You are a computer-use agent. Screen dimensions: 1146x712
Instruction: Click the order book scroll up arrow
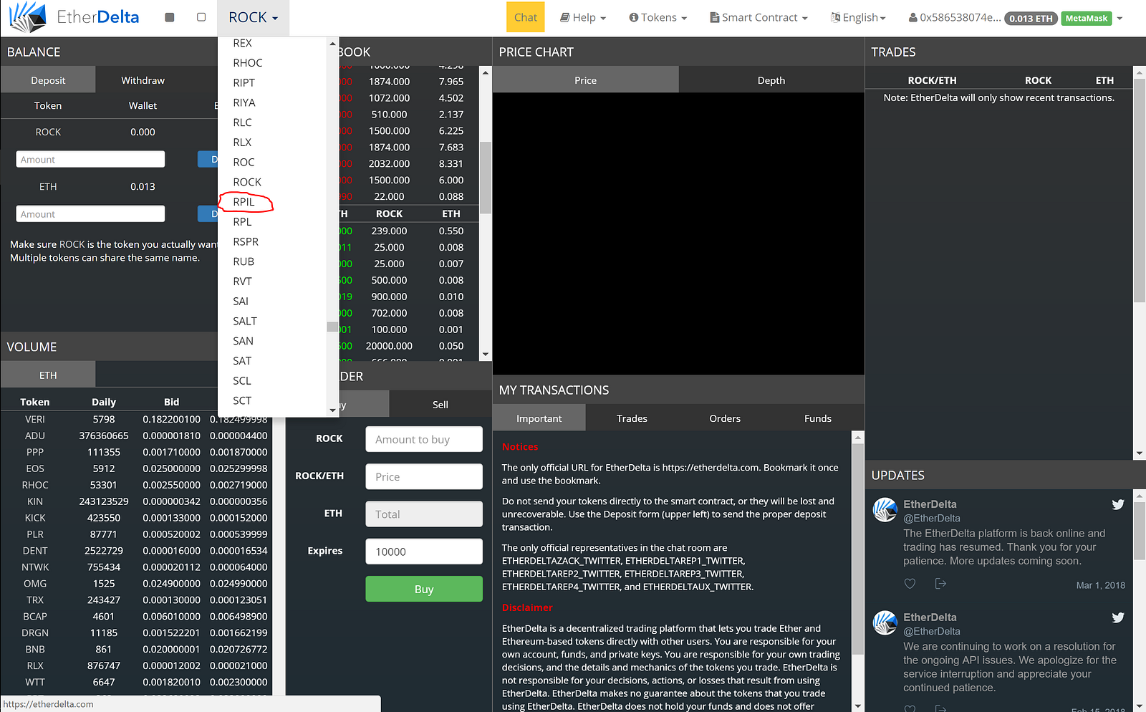(486, 72)
